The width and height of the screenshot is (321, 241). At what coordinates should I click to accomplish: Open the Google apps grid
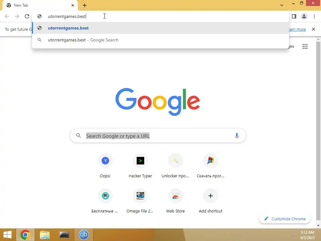coord(305,46)
